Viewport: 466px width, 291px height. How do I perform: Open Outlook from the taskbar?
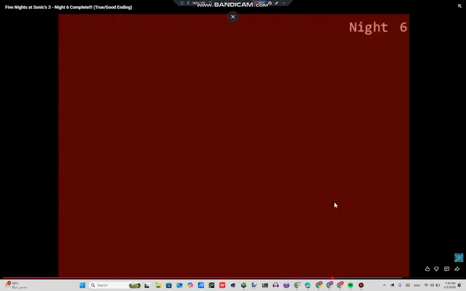coord(180,285)
